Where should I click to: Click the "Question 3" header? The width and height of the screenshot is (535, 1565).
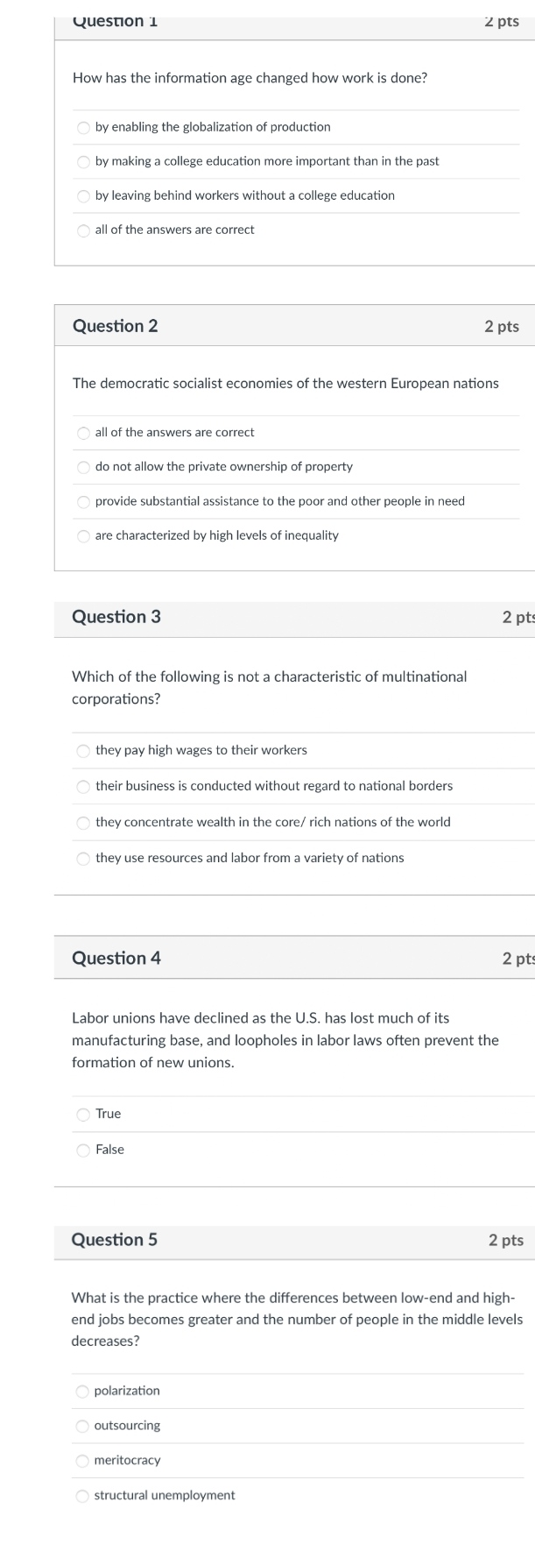[x=116, y=617]
